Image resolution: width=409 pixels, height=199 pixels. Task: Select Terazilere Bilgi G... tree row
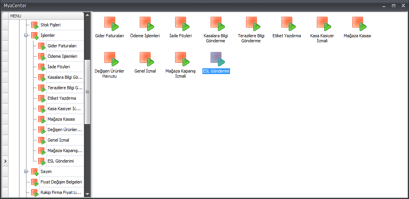(65, 88)
